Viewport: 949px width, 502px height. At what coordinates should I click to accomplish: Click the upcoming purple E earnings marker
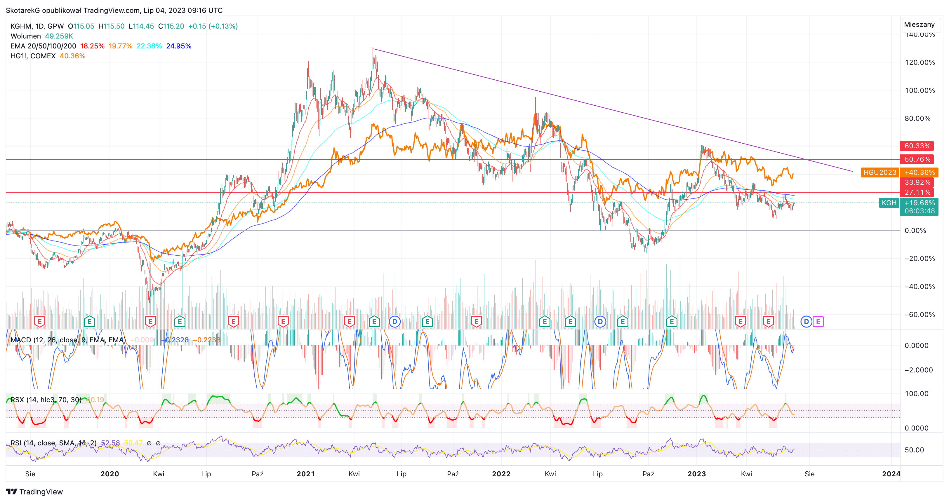(818, 322)
